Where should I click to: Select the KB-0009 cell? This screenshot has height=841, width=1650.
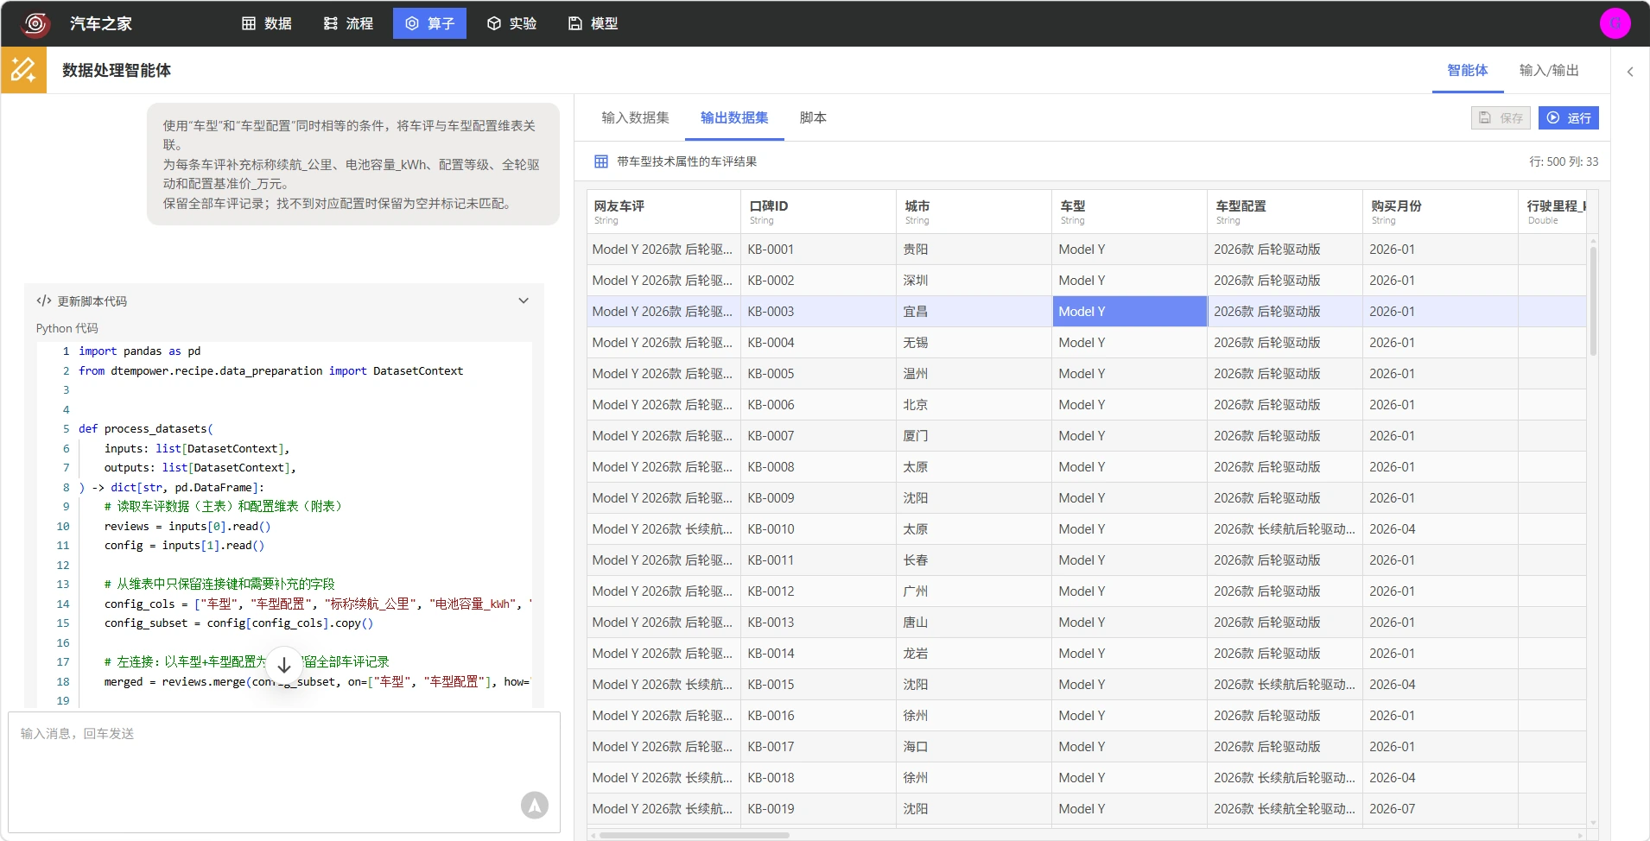pyautogui.click(x=818, y=498)
